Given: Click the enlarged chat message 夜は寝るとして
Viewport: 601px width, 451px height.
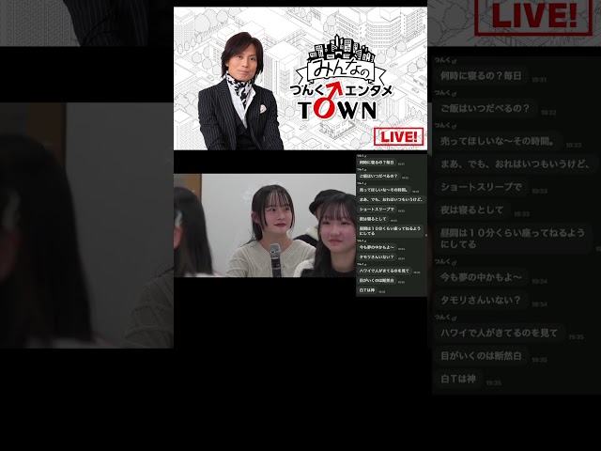Looking at the screenshot, I should pos(471,210).
